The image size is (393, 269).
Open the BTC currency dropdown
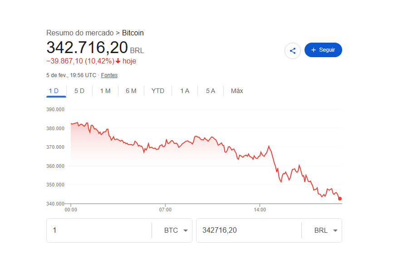point(176,230)
